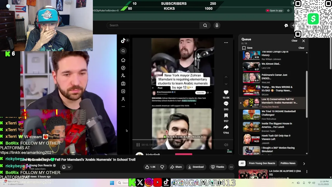Like the video showing 1.5K likes
Image resolution: width=332 pixels, height=187 pixels.
pos(150,167)
